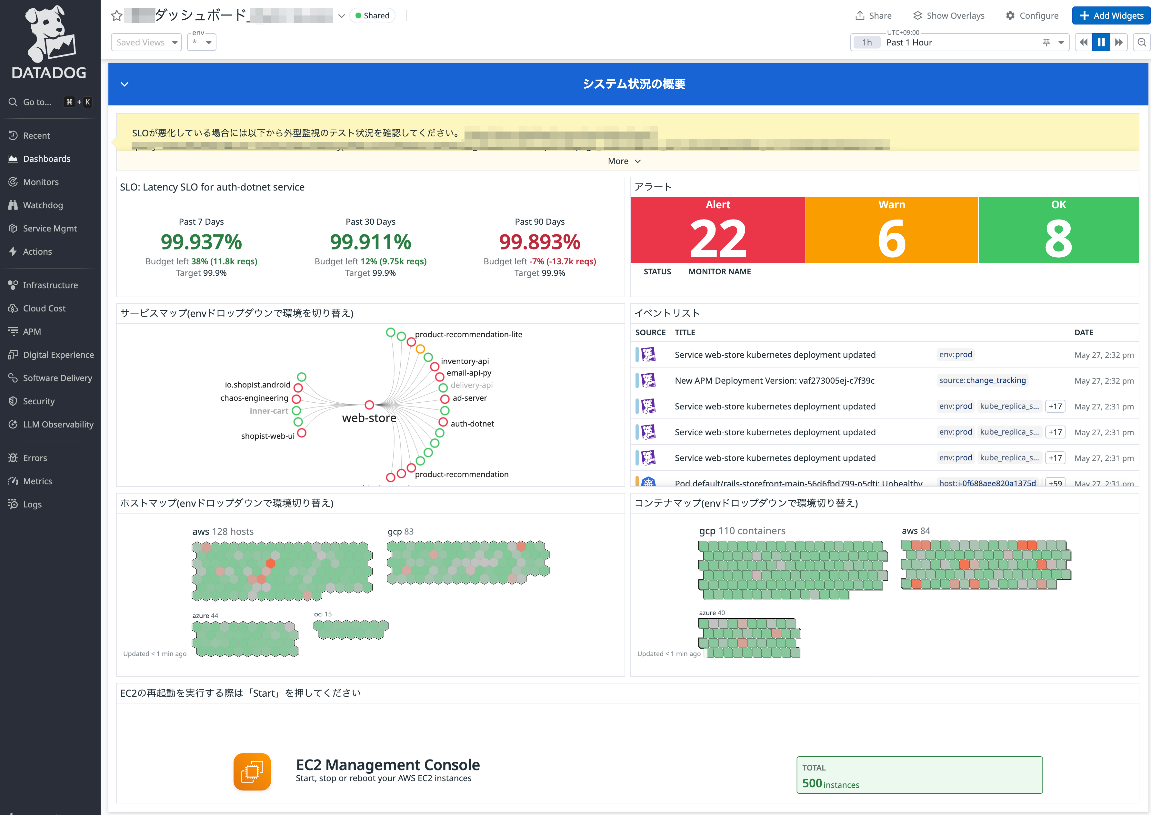1151x815 pixels.
Task: Click the aws 128 hosts hexagon group
Action: [x=282, y=571]
